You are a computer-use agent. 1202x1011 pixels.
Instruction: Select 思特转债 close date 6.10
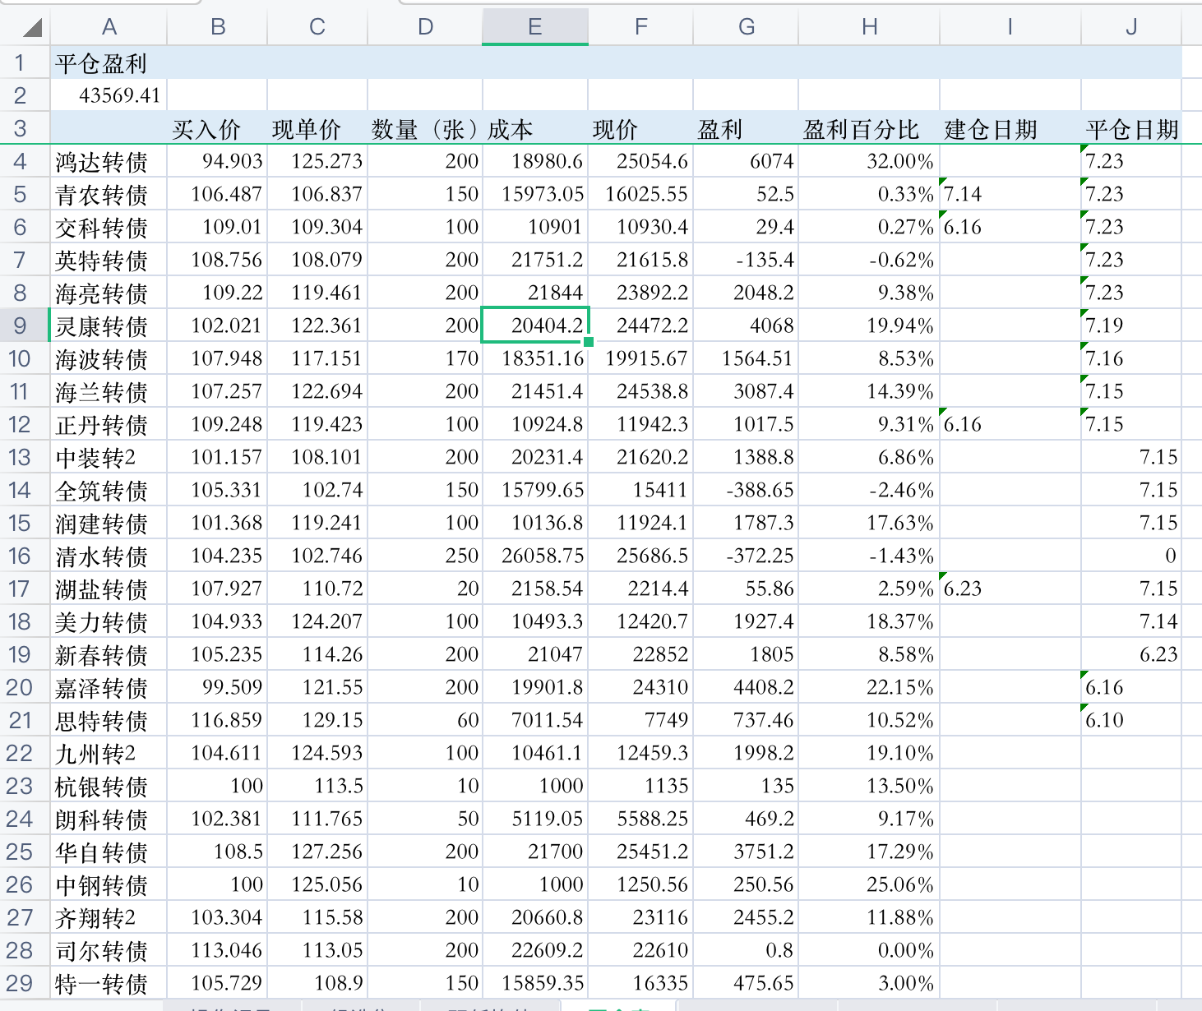[1130, 720]
